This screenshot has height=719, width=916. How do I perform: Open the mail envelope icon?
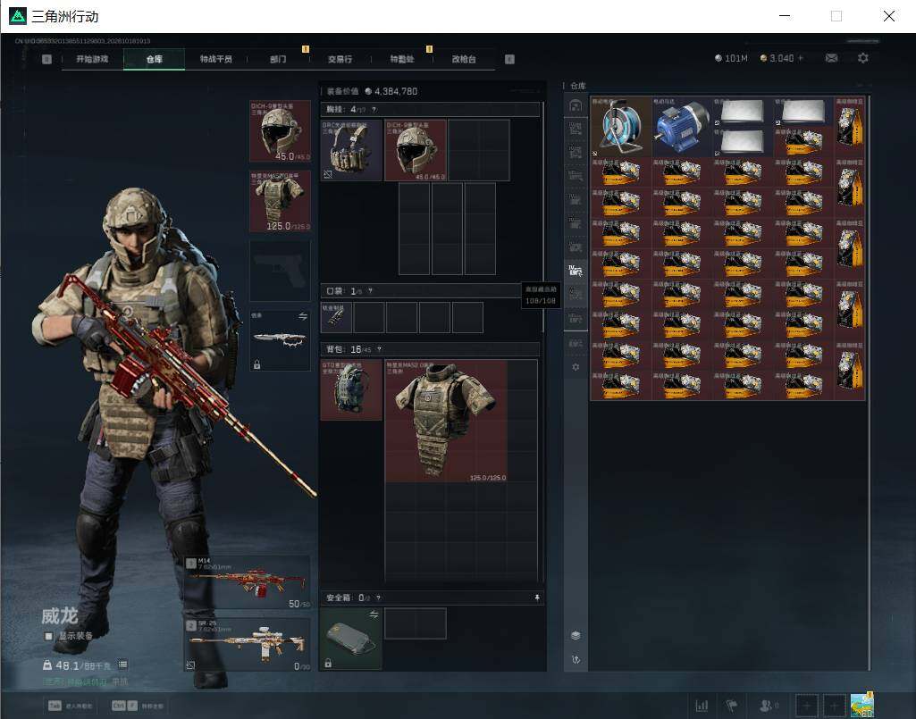pyautogui.click(x=831, y=58)
